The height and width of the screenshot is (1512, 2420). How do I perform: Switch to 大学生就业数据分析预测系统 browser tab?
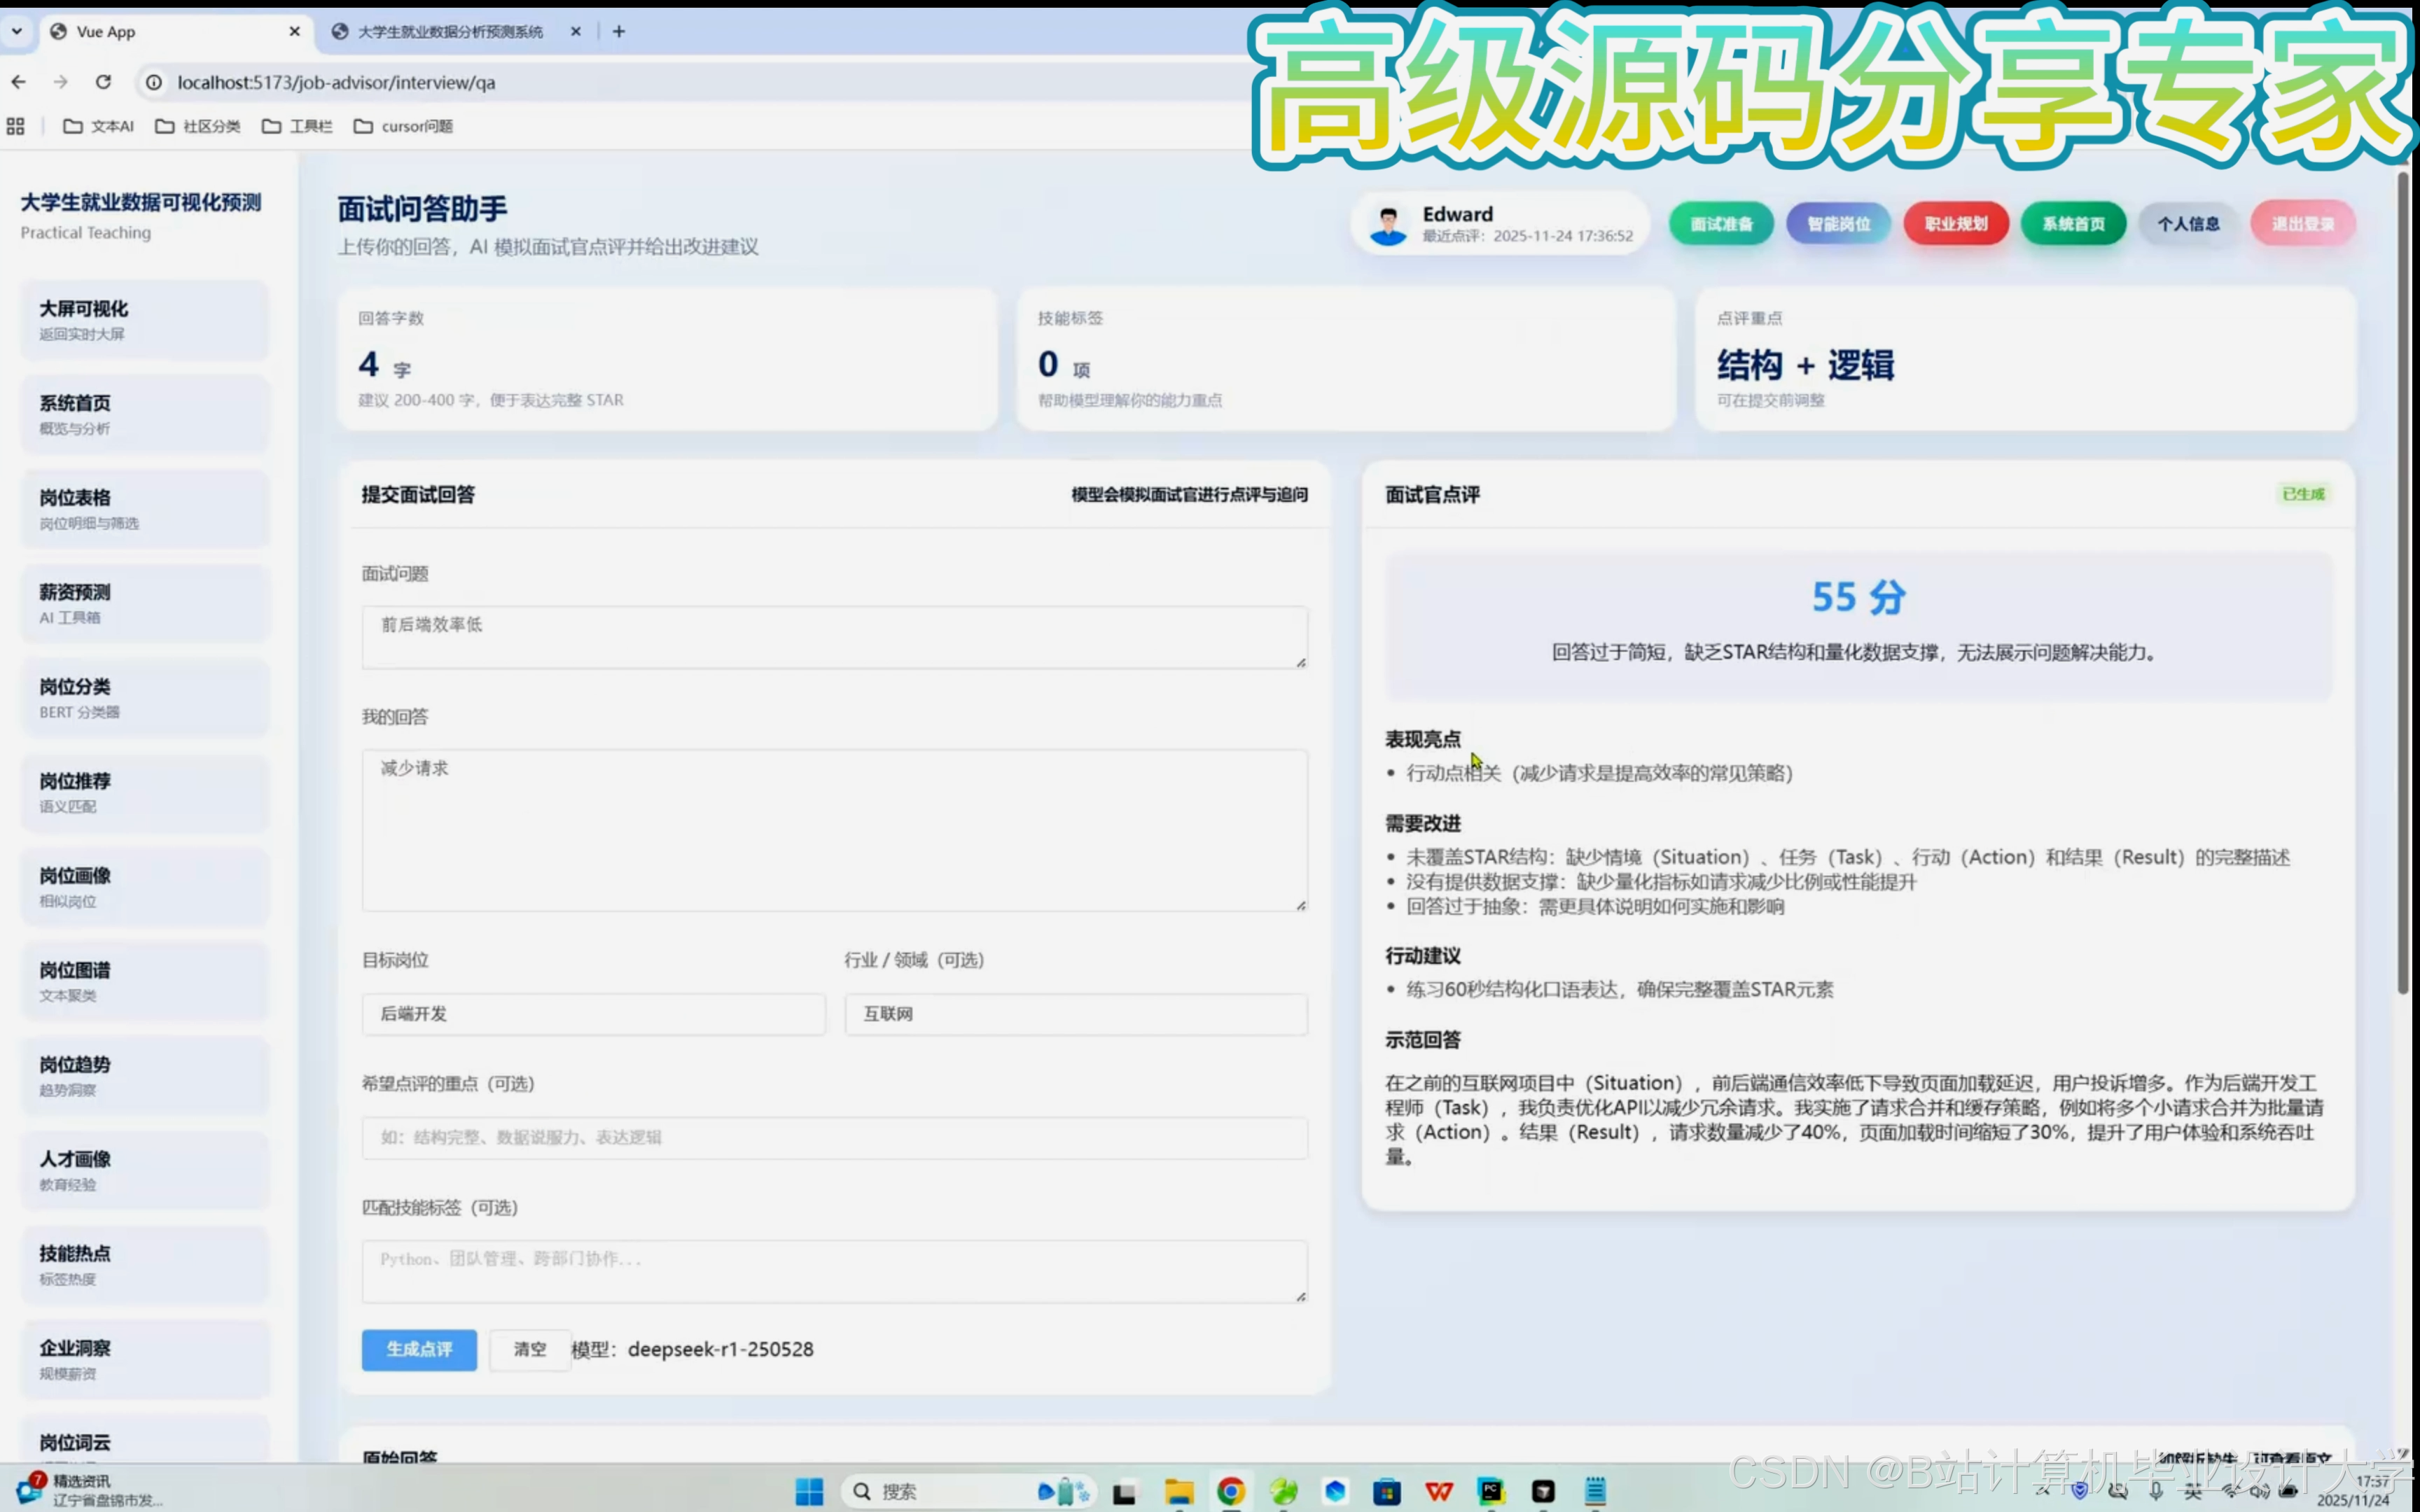(x=450, y=32)
